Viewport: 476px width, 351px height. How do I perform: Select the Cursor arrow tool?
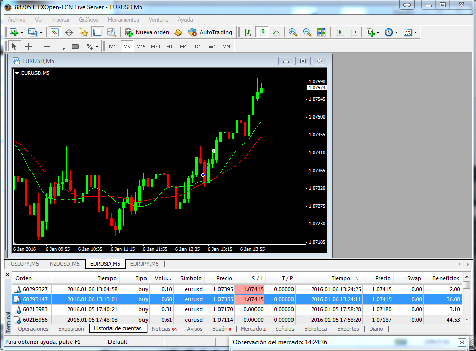pos(14,47)
